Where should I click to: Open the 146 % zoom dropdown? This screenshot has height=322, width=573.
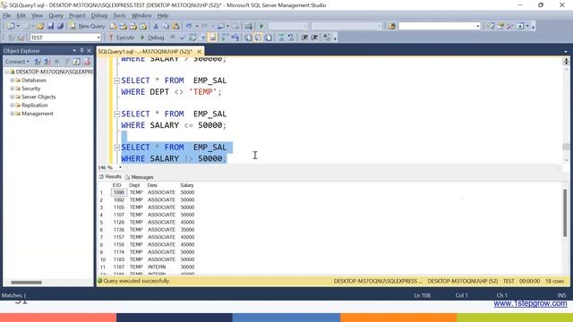point(120,167)
